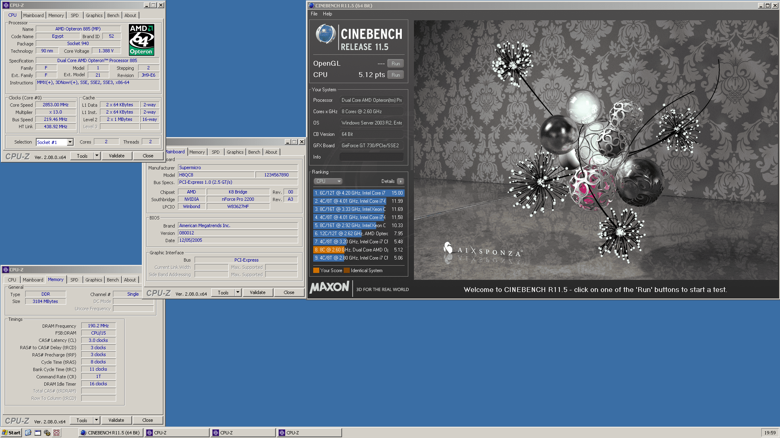
Task: Run the CPU test in Cinebench
Action: (396, 75)
